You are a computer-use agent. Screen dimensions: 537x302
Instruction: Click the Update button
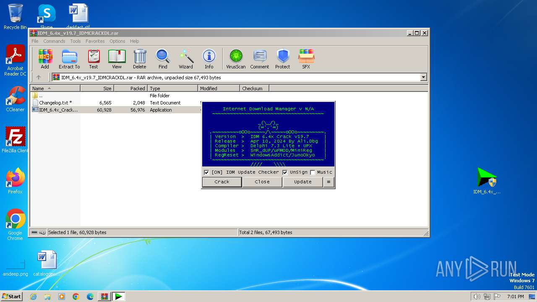tap(302, 182)
